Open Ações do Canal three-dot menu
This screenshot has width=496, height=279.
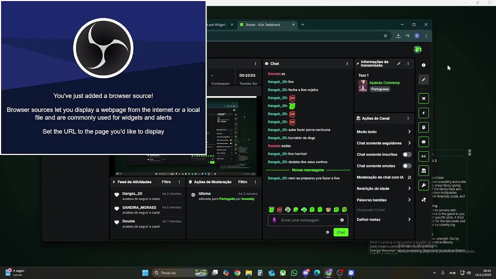click(408, 119)
